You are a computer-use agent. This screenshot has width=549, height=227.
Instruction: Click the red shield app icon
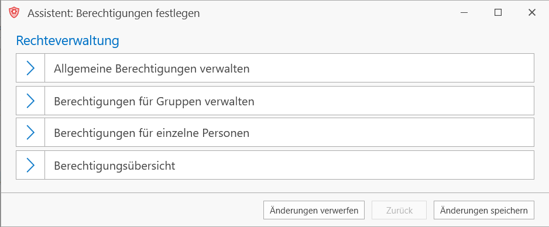click(14, 13)
